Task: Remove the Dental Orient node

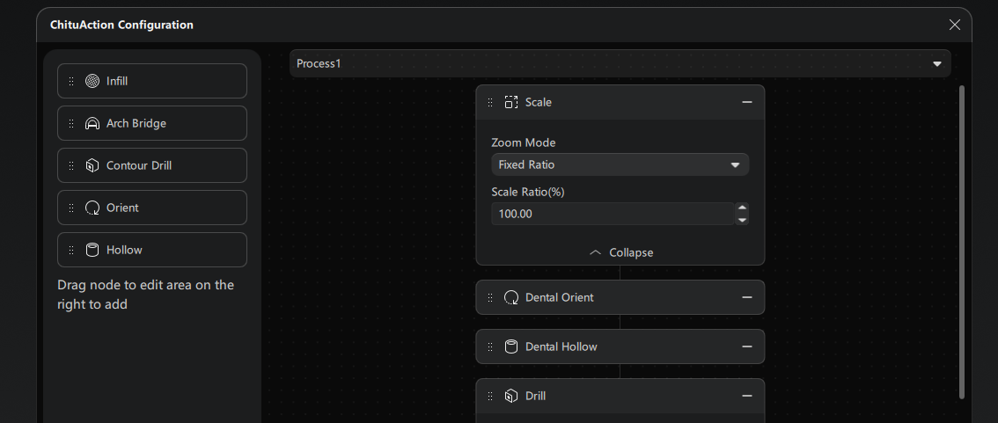Action: pyautogui.click(x=747, y=297)
